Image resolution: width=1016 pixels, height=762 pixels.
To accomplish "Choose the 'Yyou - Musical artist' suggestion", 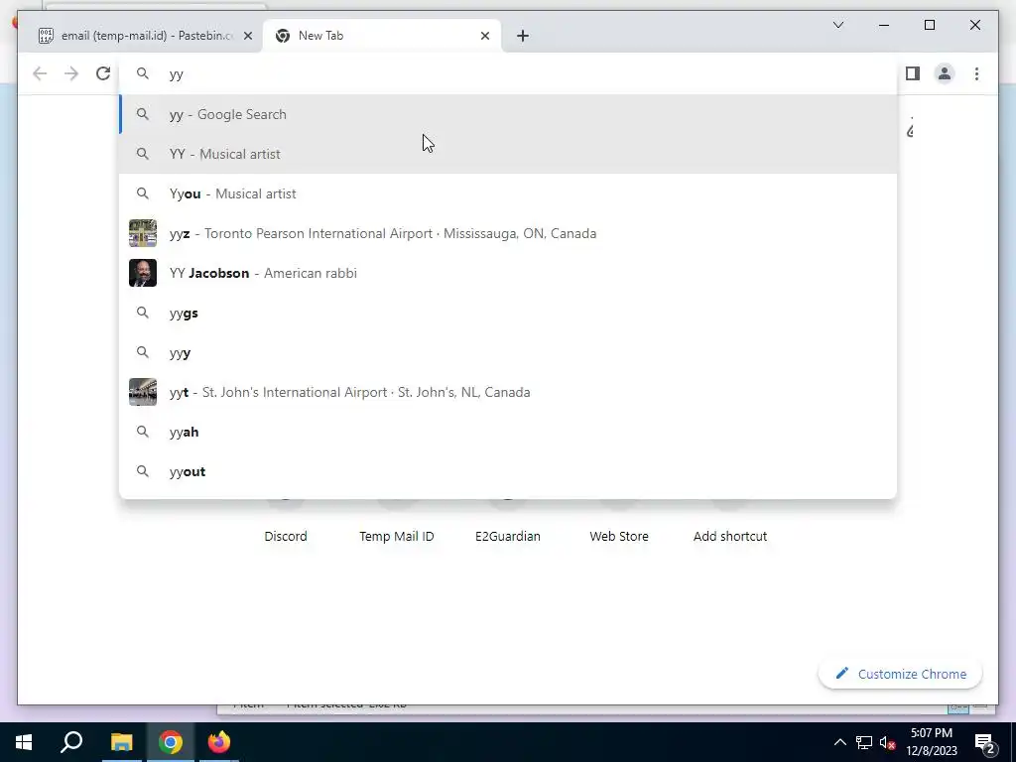I will [x=508, y=193].
